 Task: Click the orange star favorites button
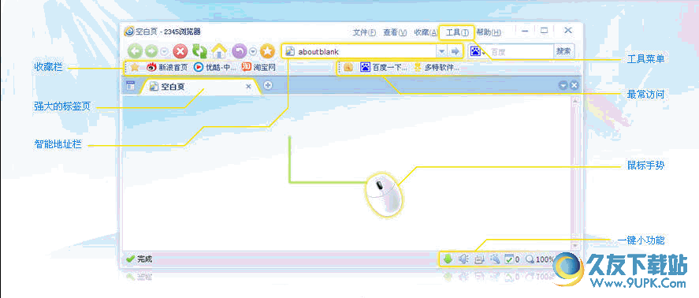[267, 51]
